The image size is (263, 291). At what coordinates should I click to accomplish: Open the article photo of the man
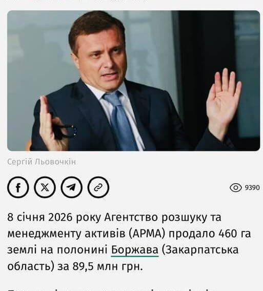(133, 81)
